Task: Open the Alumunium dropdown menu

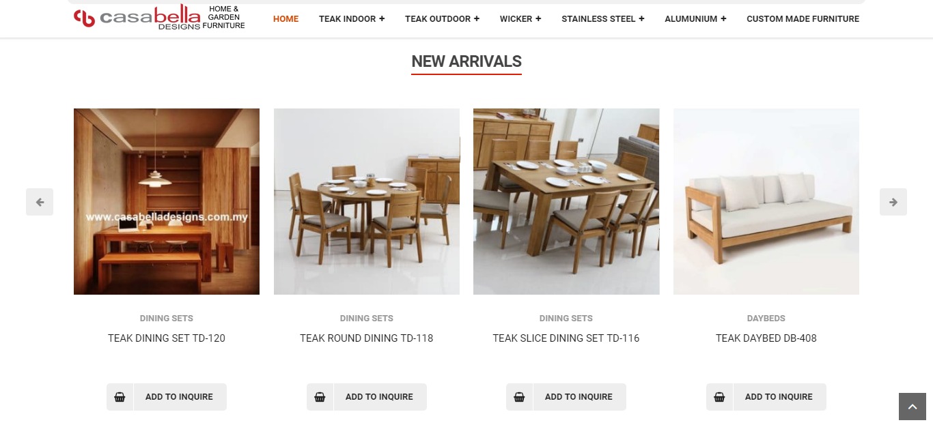Action: (x=695, y=18)
